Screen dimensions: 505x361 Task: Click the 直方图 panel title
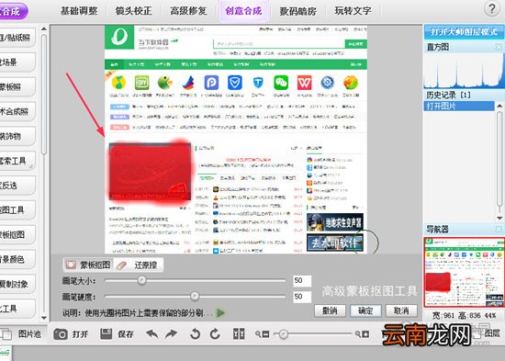click(x=437, y=47)
